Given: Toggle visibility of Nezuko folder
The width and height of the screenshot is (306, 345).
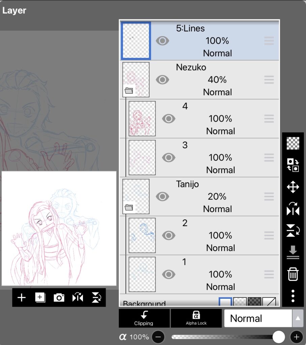Looking at the screenshot, I should [x=162, y=80].
